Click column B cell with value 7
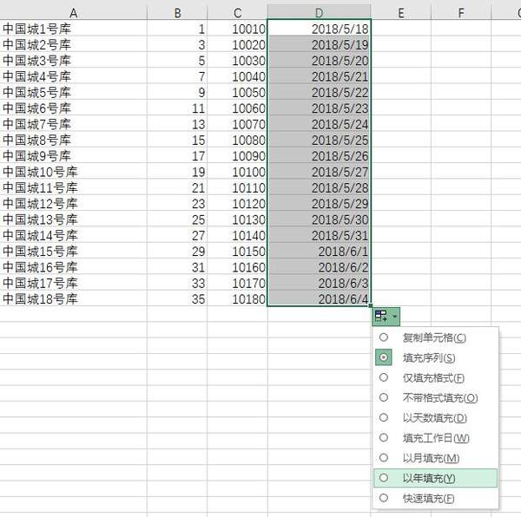 (x=177, y=76)
